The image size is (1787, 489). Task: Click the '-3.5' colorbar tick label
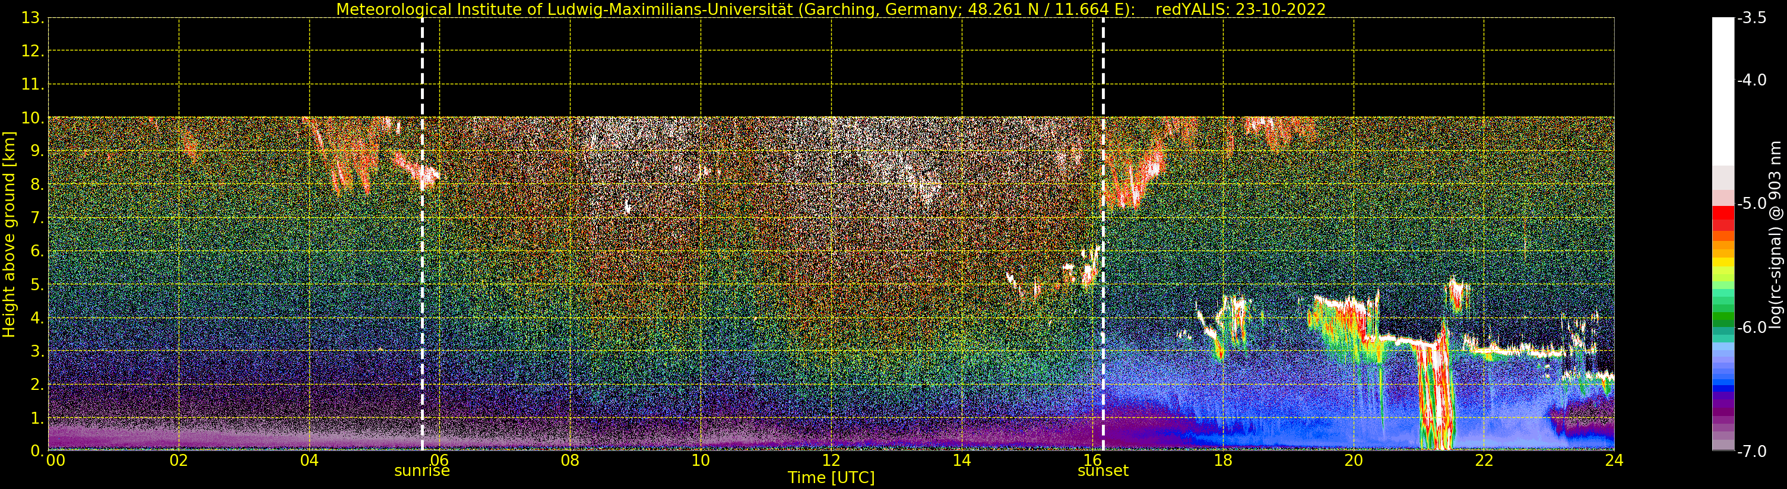[1753, 18]
